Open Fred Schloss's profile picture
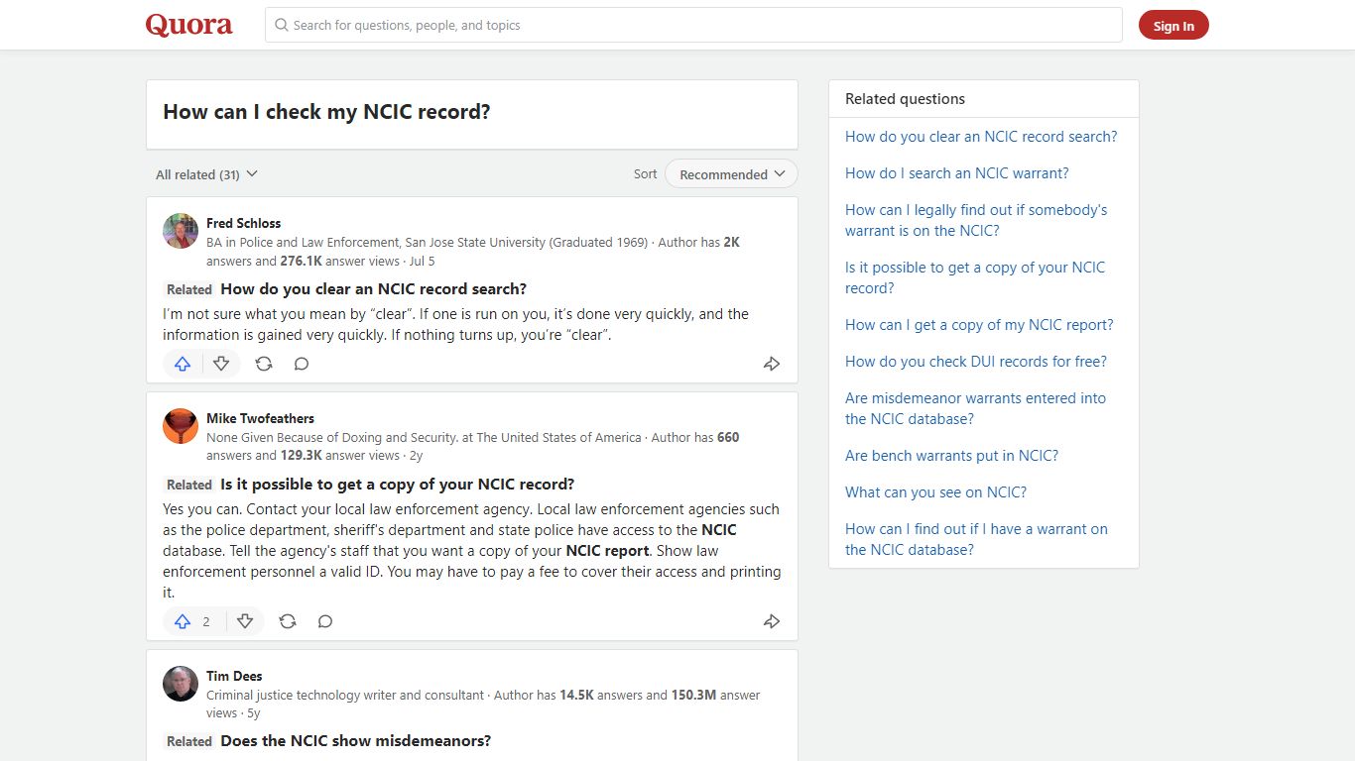1355x761 pixels. pyautogui.click(x=181, y=231)
